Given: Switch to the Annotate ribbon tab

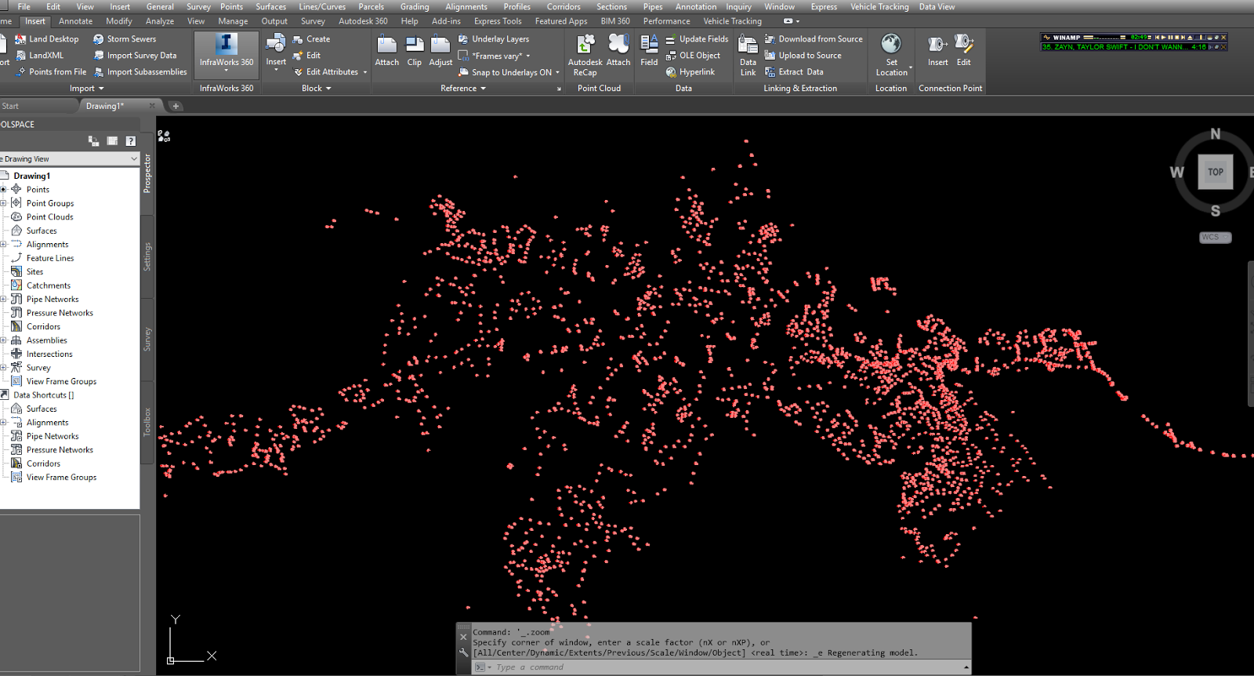Looking at the screenshot, I should 75,21.
